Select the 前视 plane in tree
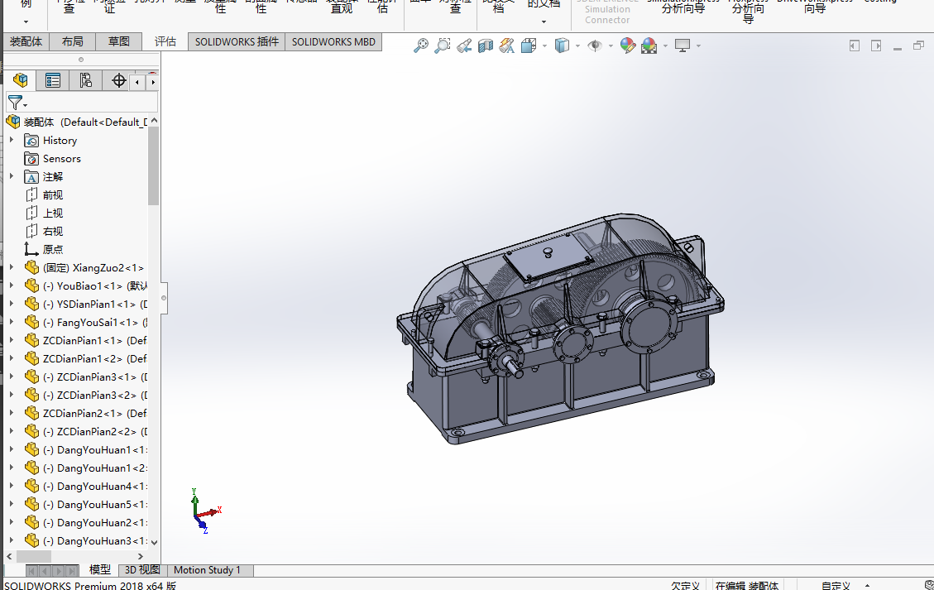934x590 pixels. pos(52,195)
